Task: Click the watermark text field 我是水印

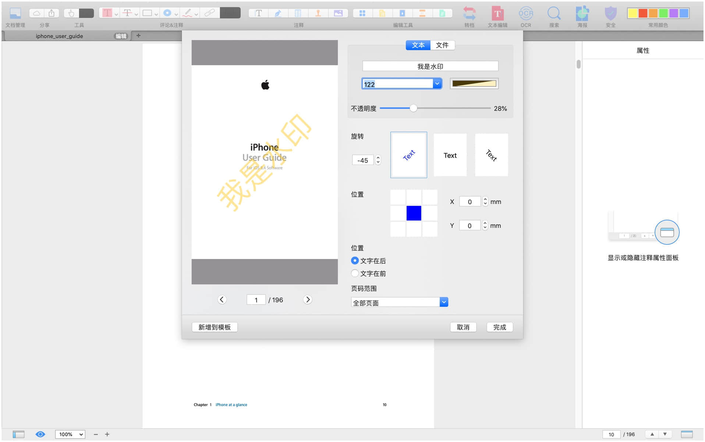Action: pos(430,66)
